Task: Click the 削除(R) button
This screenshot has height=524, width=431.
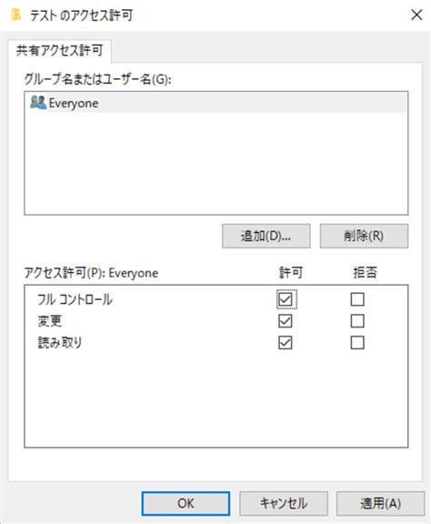Action: tap(364, 236)
